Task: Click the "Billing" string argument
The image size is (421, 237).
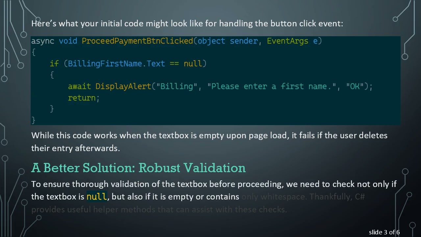Action: pos(177,86)
